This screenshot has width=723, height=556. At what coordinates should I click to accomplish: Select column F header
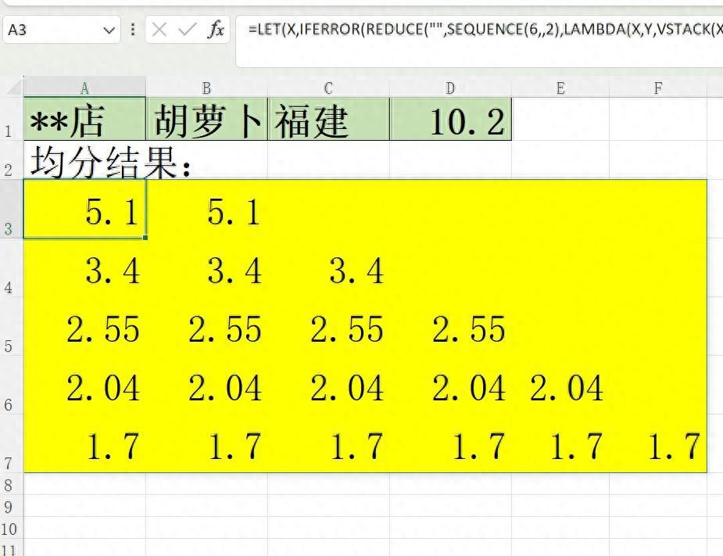point(658,88)
